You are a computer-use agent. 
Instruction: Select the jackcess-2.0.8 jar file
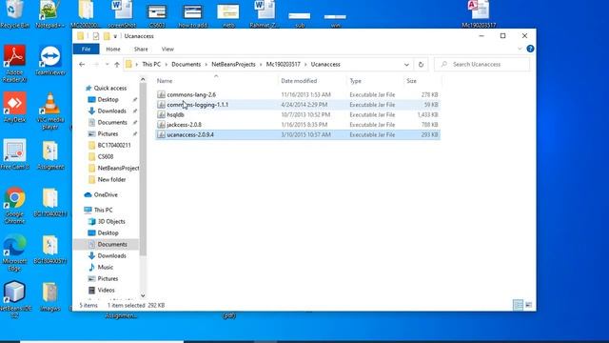coord(298,125)
